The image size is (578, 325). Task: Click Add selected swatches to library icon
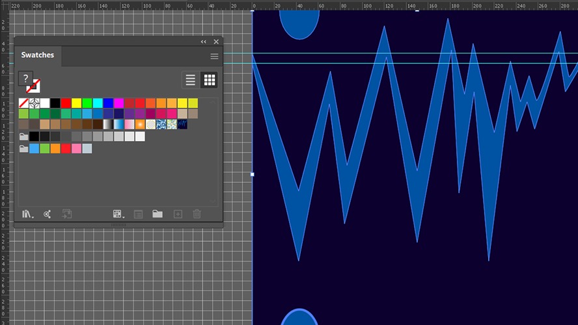[x=67, y=214]
